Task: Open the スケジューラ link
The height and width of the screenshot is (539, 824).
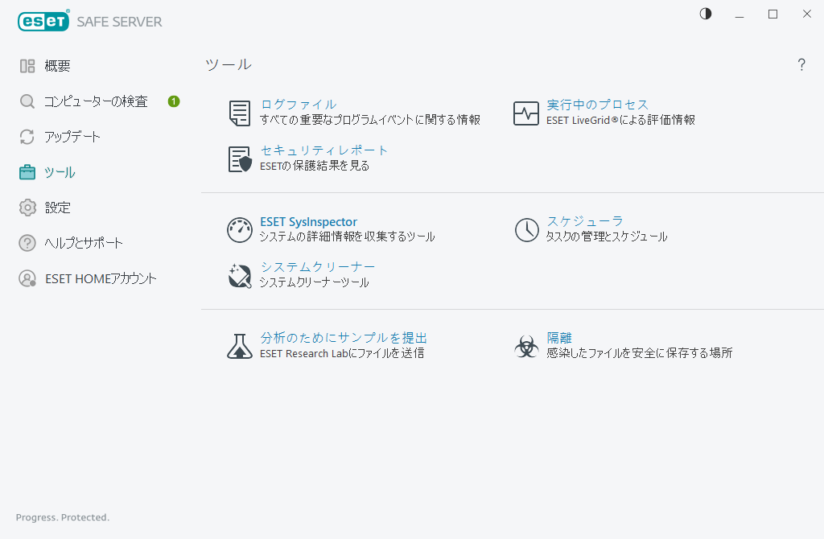Action: 585,221
